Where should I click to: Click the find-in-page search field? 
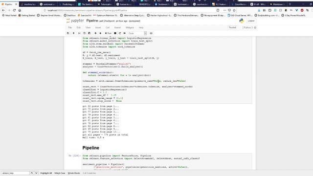pos(15,173)
